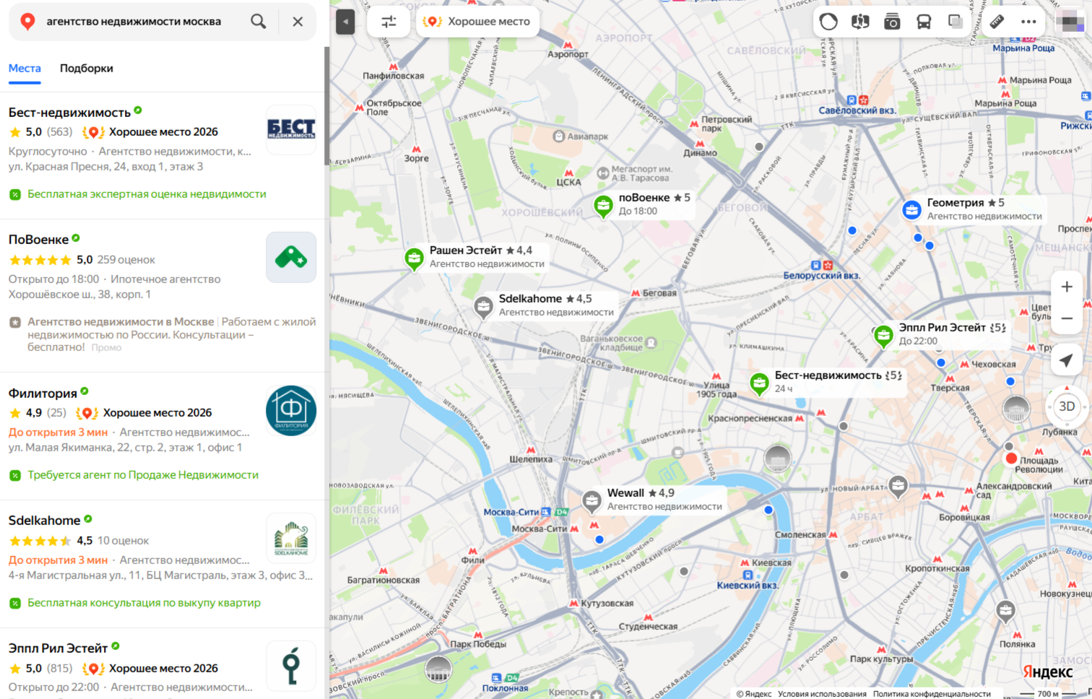The width and height of the screenshot is (1092, 699).
Task: Select the Бест-недвижимость map pin
Action: [x=759, y=383]
